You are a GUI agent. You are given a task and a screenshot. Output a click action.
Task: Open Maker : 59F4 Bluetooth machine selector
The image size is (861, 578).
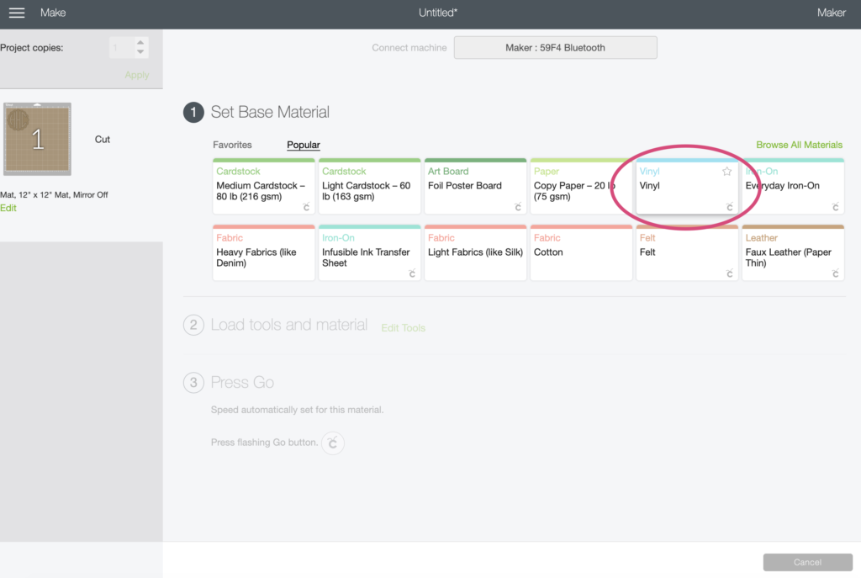tap(555, 48)
